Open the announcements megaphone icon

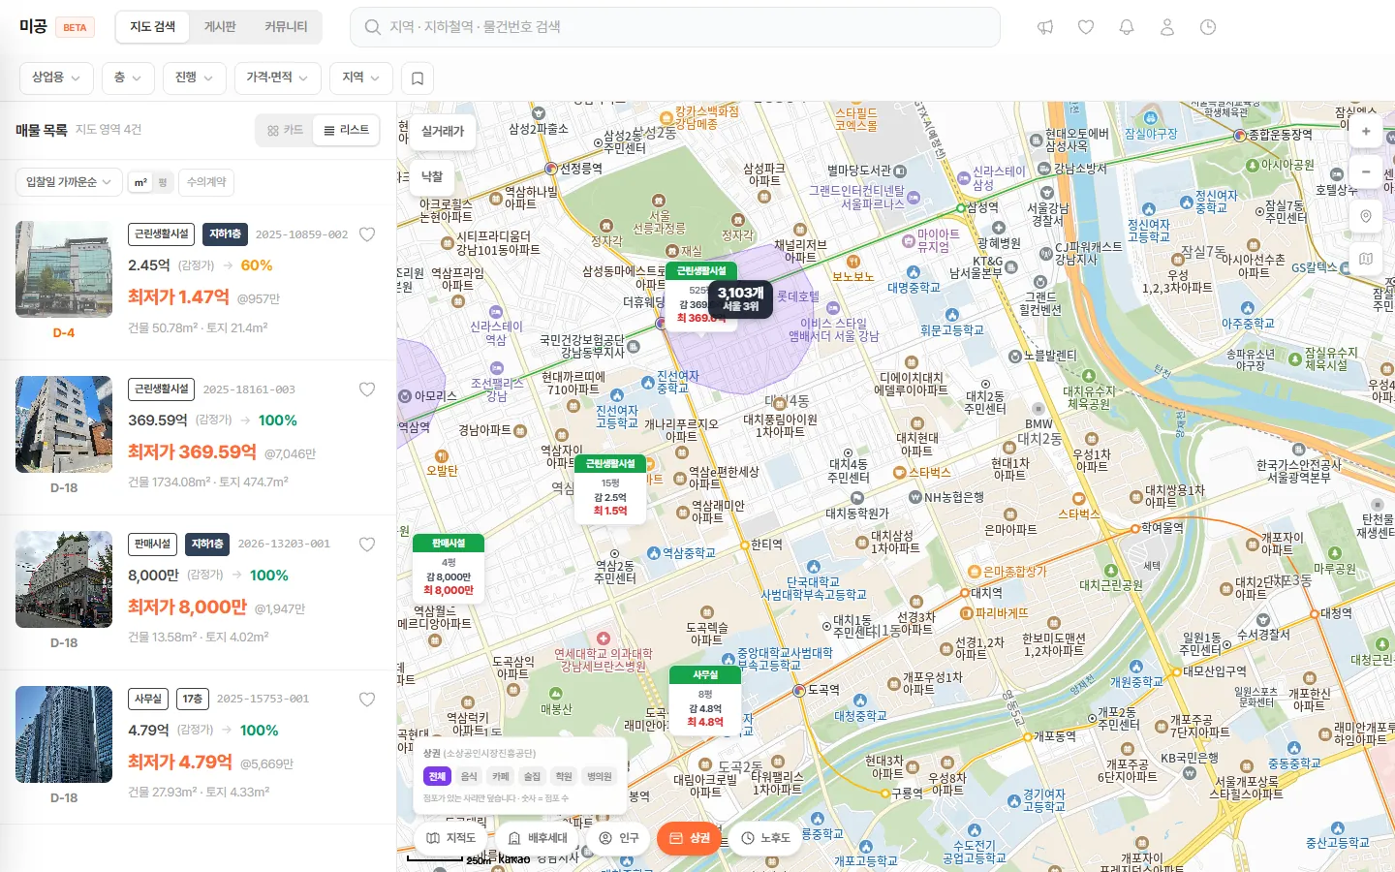pos(1045,27)
